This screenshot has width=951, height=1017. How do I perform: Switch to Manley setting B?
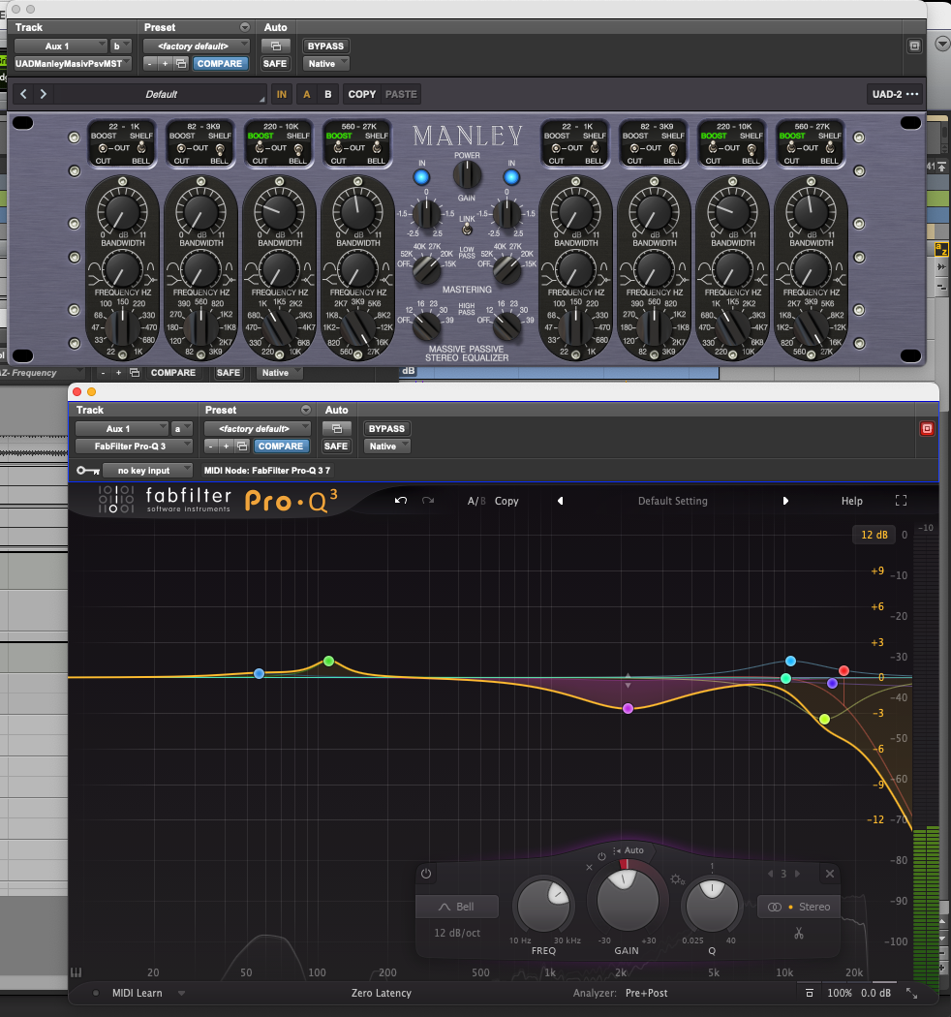[x=328, y=94]
